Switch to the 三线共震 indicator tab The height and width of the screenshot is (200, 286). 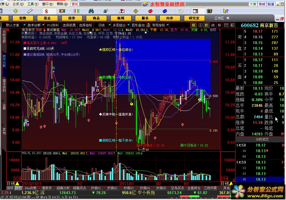coord(210,188)
